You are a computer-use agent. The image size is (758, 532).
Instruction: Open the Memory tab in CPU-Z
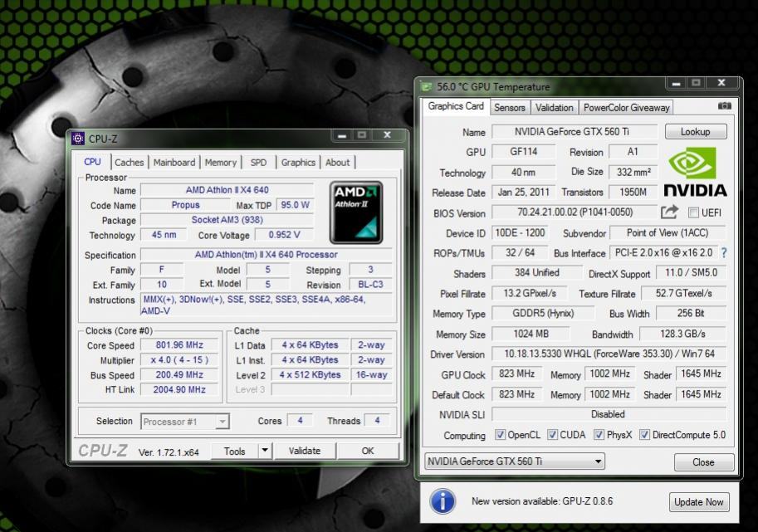(221, 163)
